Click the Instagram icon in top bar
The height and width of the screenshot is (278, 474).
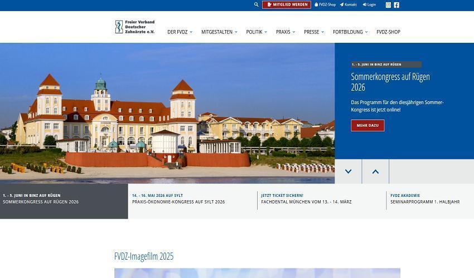tap(389, 5)
